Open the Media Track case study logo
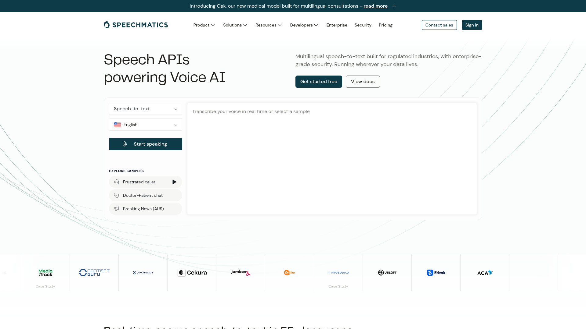The height and width of the screenshot is (329, 586). click(x=45, y=273)
